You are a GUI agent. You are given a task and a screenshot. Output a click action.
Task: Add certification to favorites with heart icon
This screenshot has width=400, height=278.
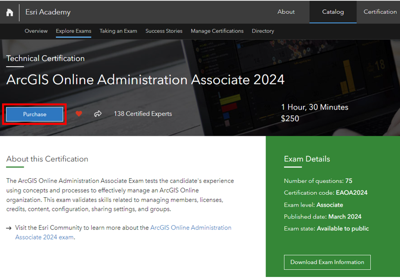[x=79, y=114]
